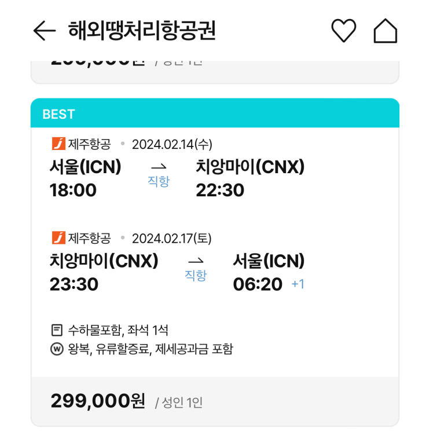
Task: Tap the 해외땡처리항공권 page title
Action: [x=142, y=31]
